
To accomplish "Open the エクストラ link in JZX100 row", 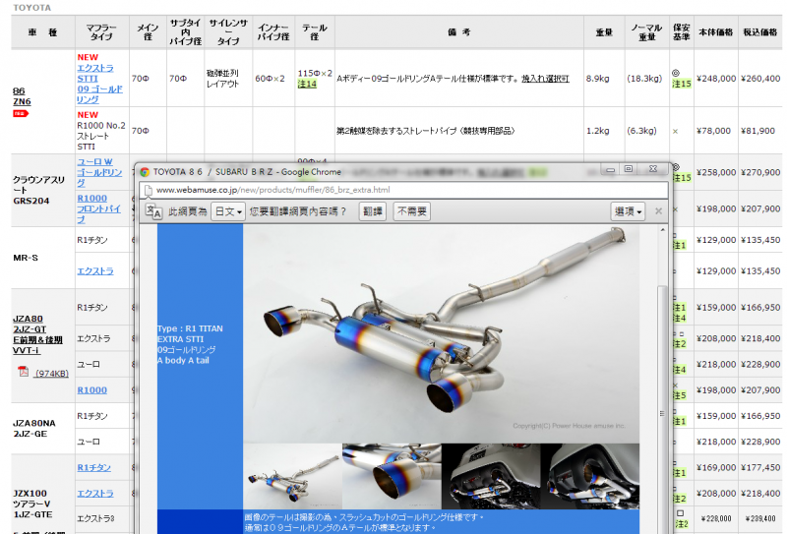I will pyautogui.click(x=95, y=494).
